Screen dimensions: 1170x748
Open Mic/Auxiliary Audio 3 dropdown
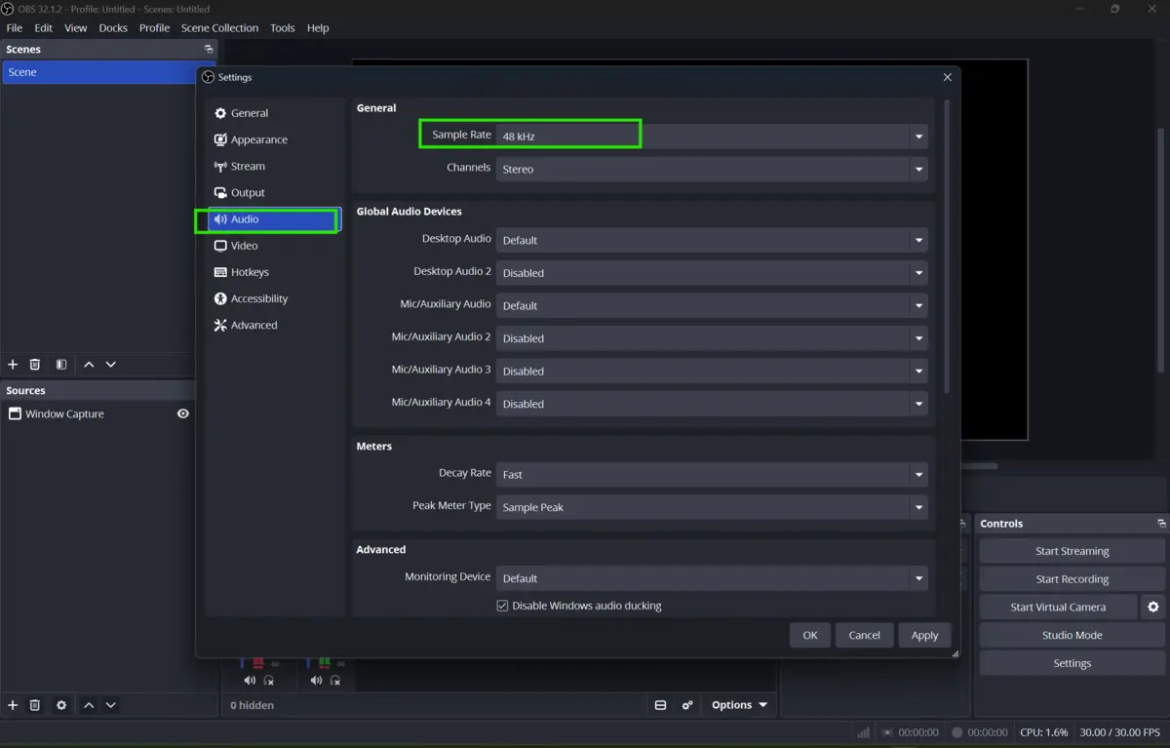click(712, 371)
